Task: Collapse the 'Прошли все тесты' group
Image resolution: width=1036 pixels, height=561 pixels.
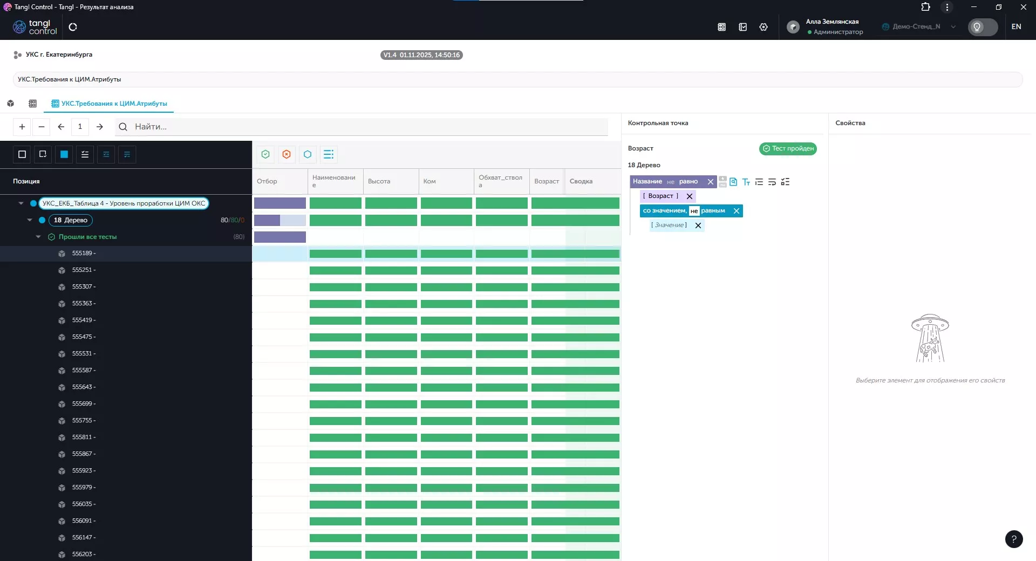Action: coord(38,237)
